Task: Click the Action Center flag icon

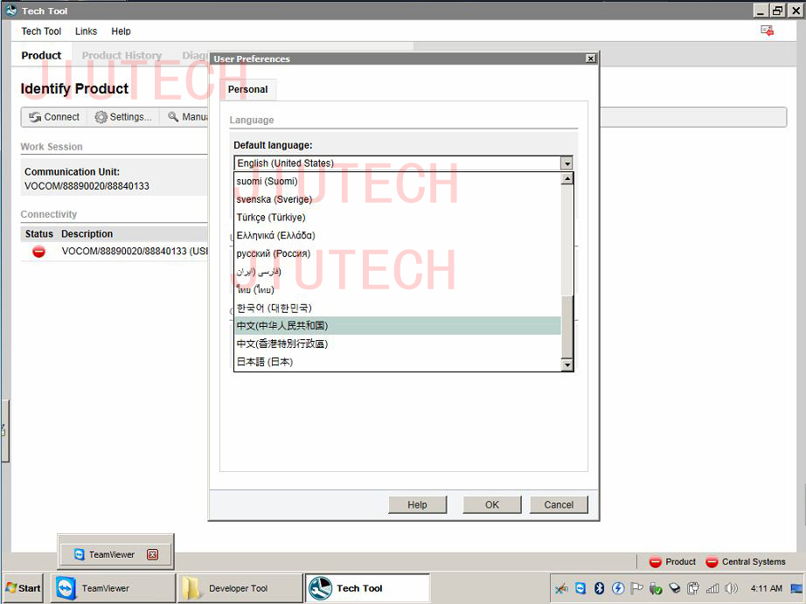Action: (637, 588)
